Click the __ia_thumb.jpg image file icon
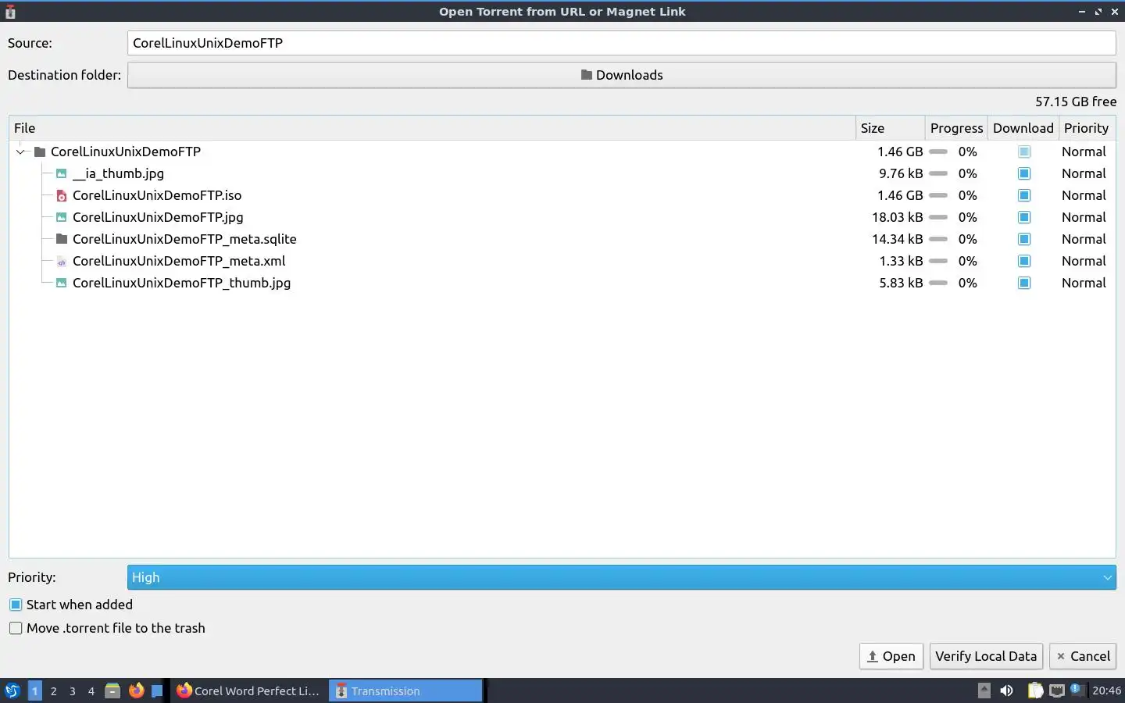Image resolution: width=1125 pixels, height=703 pixels. [62, 173]
